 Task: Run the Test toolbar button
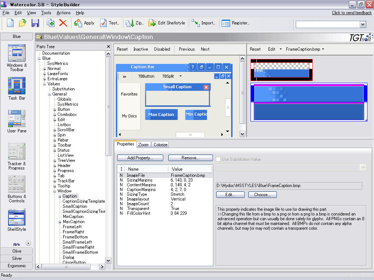click(x=110, y=23)
